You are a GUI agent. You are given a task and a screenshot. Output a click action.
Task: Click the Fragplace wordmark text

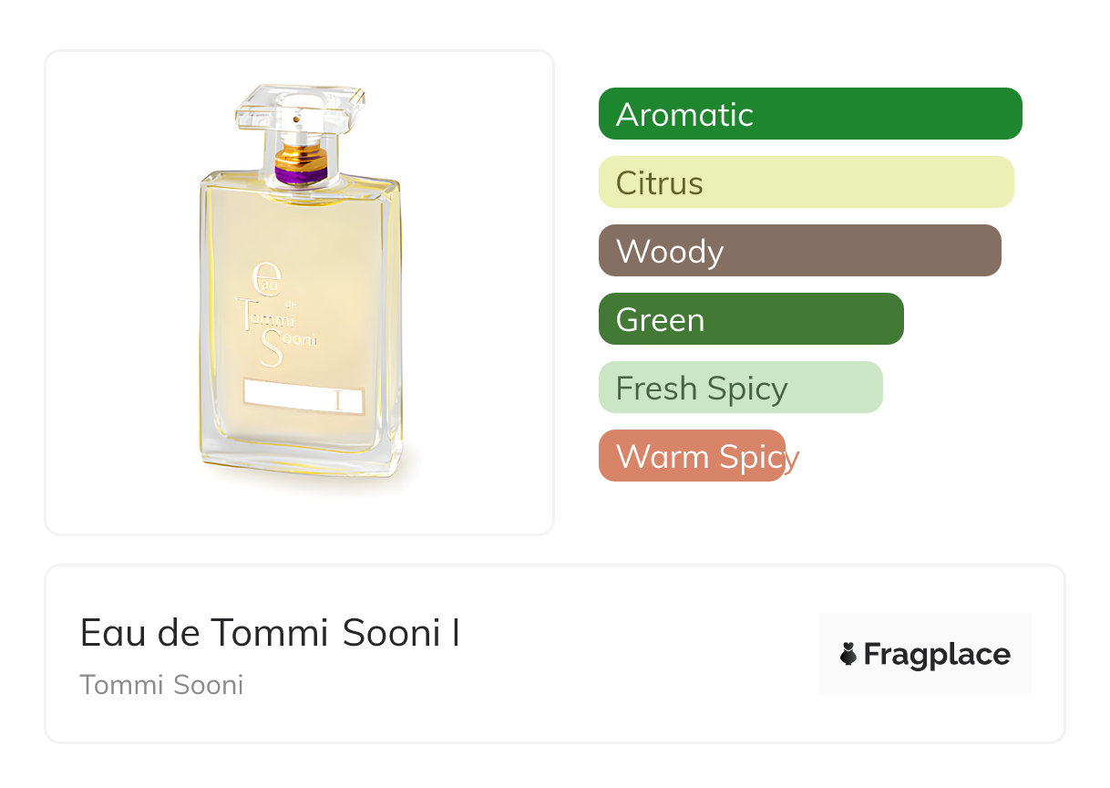coord(937,654)
